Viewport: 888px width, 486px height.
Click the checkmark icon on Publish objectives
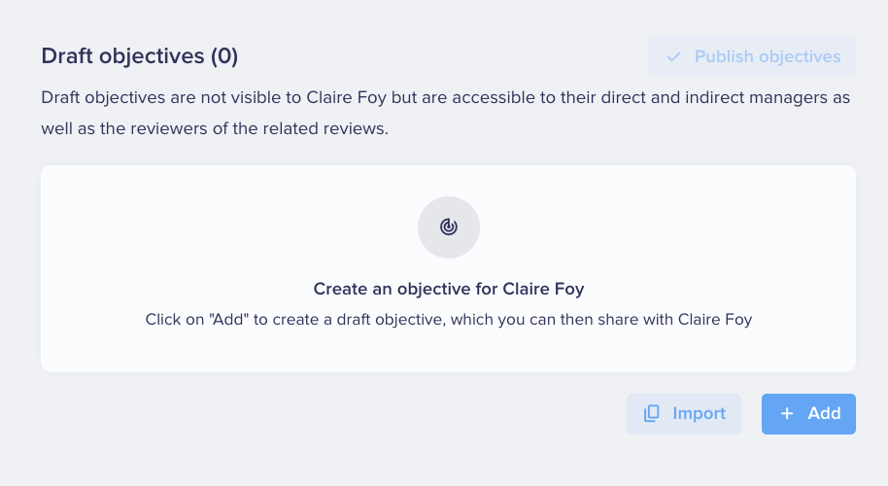pos(673,56)
